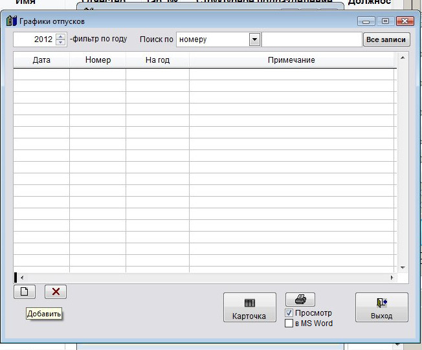
Task: Click the table scroll up arrow
Action: click(x=403, y=58)
